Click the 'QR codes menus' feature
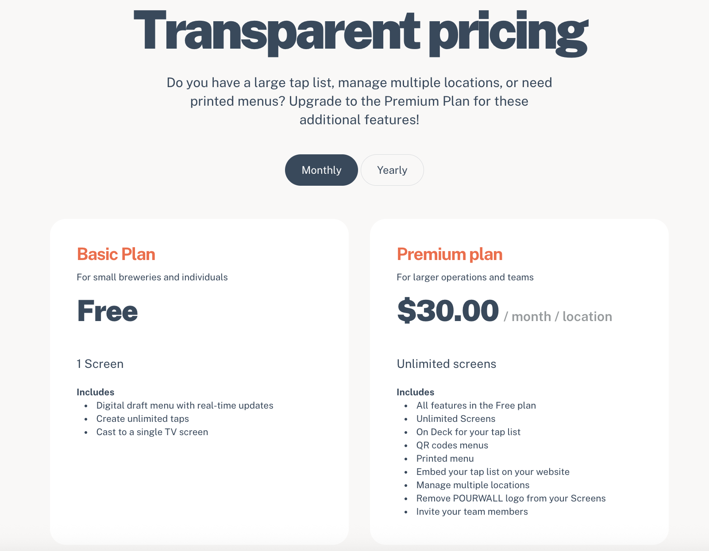The height and width of the screenshot is (551, 709). tap(452, 445)
